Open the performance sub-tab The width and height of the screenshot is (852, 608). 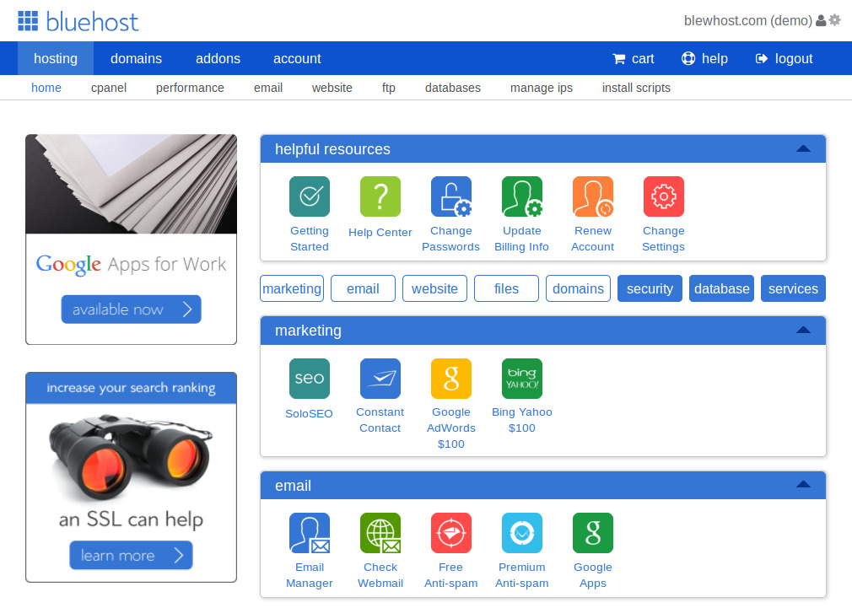tap(190, 88)
